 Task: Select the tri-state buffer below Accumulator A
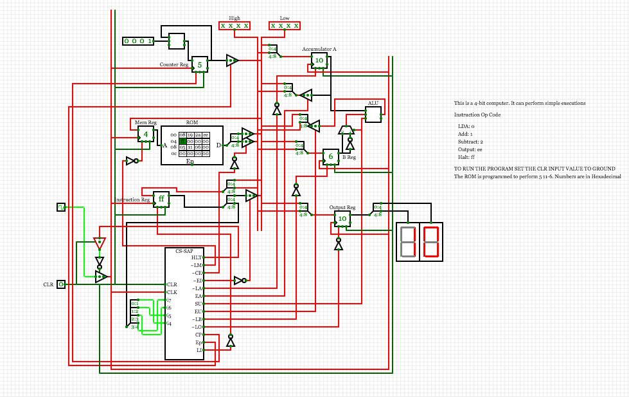[x=306, y=95]
